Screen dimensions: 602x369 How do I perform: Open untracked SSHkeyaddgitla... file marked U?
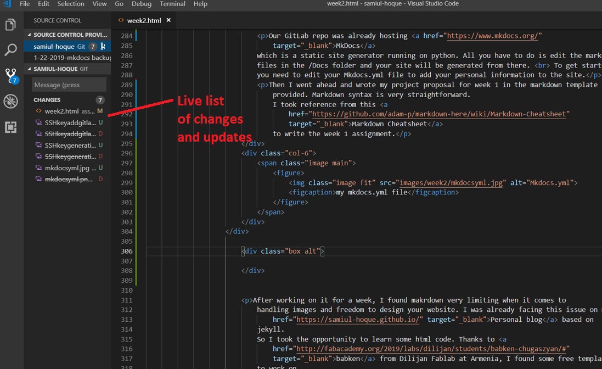67,122
